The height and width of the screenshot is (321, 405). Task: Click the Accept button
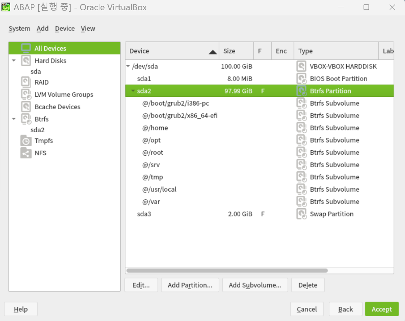point(382,309)
